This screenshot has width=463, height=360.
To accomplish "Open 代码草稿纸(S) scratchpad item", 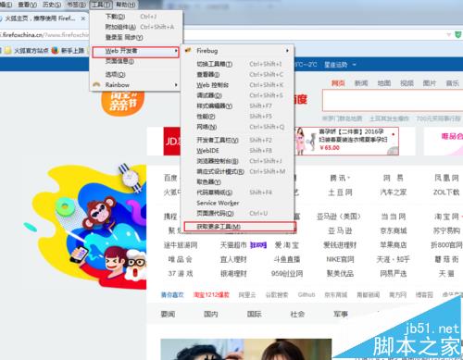I will (x=237, y=192).
